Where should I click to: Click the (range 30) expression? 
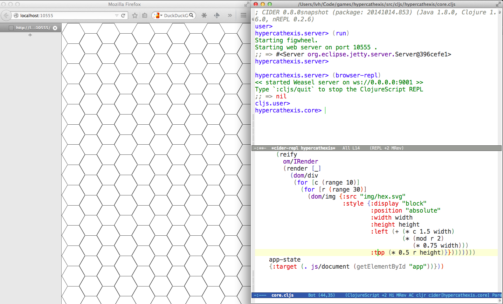[x=346, y=189]
